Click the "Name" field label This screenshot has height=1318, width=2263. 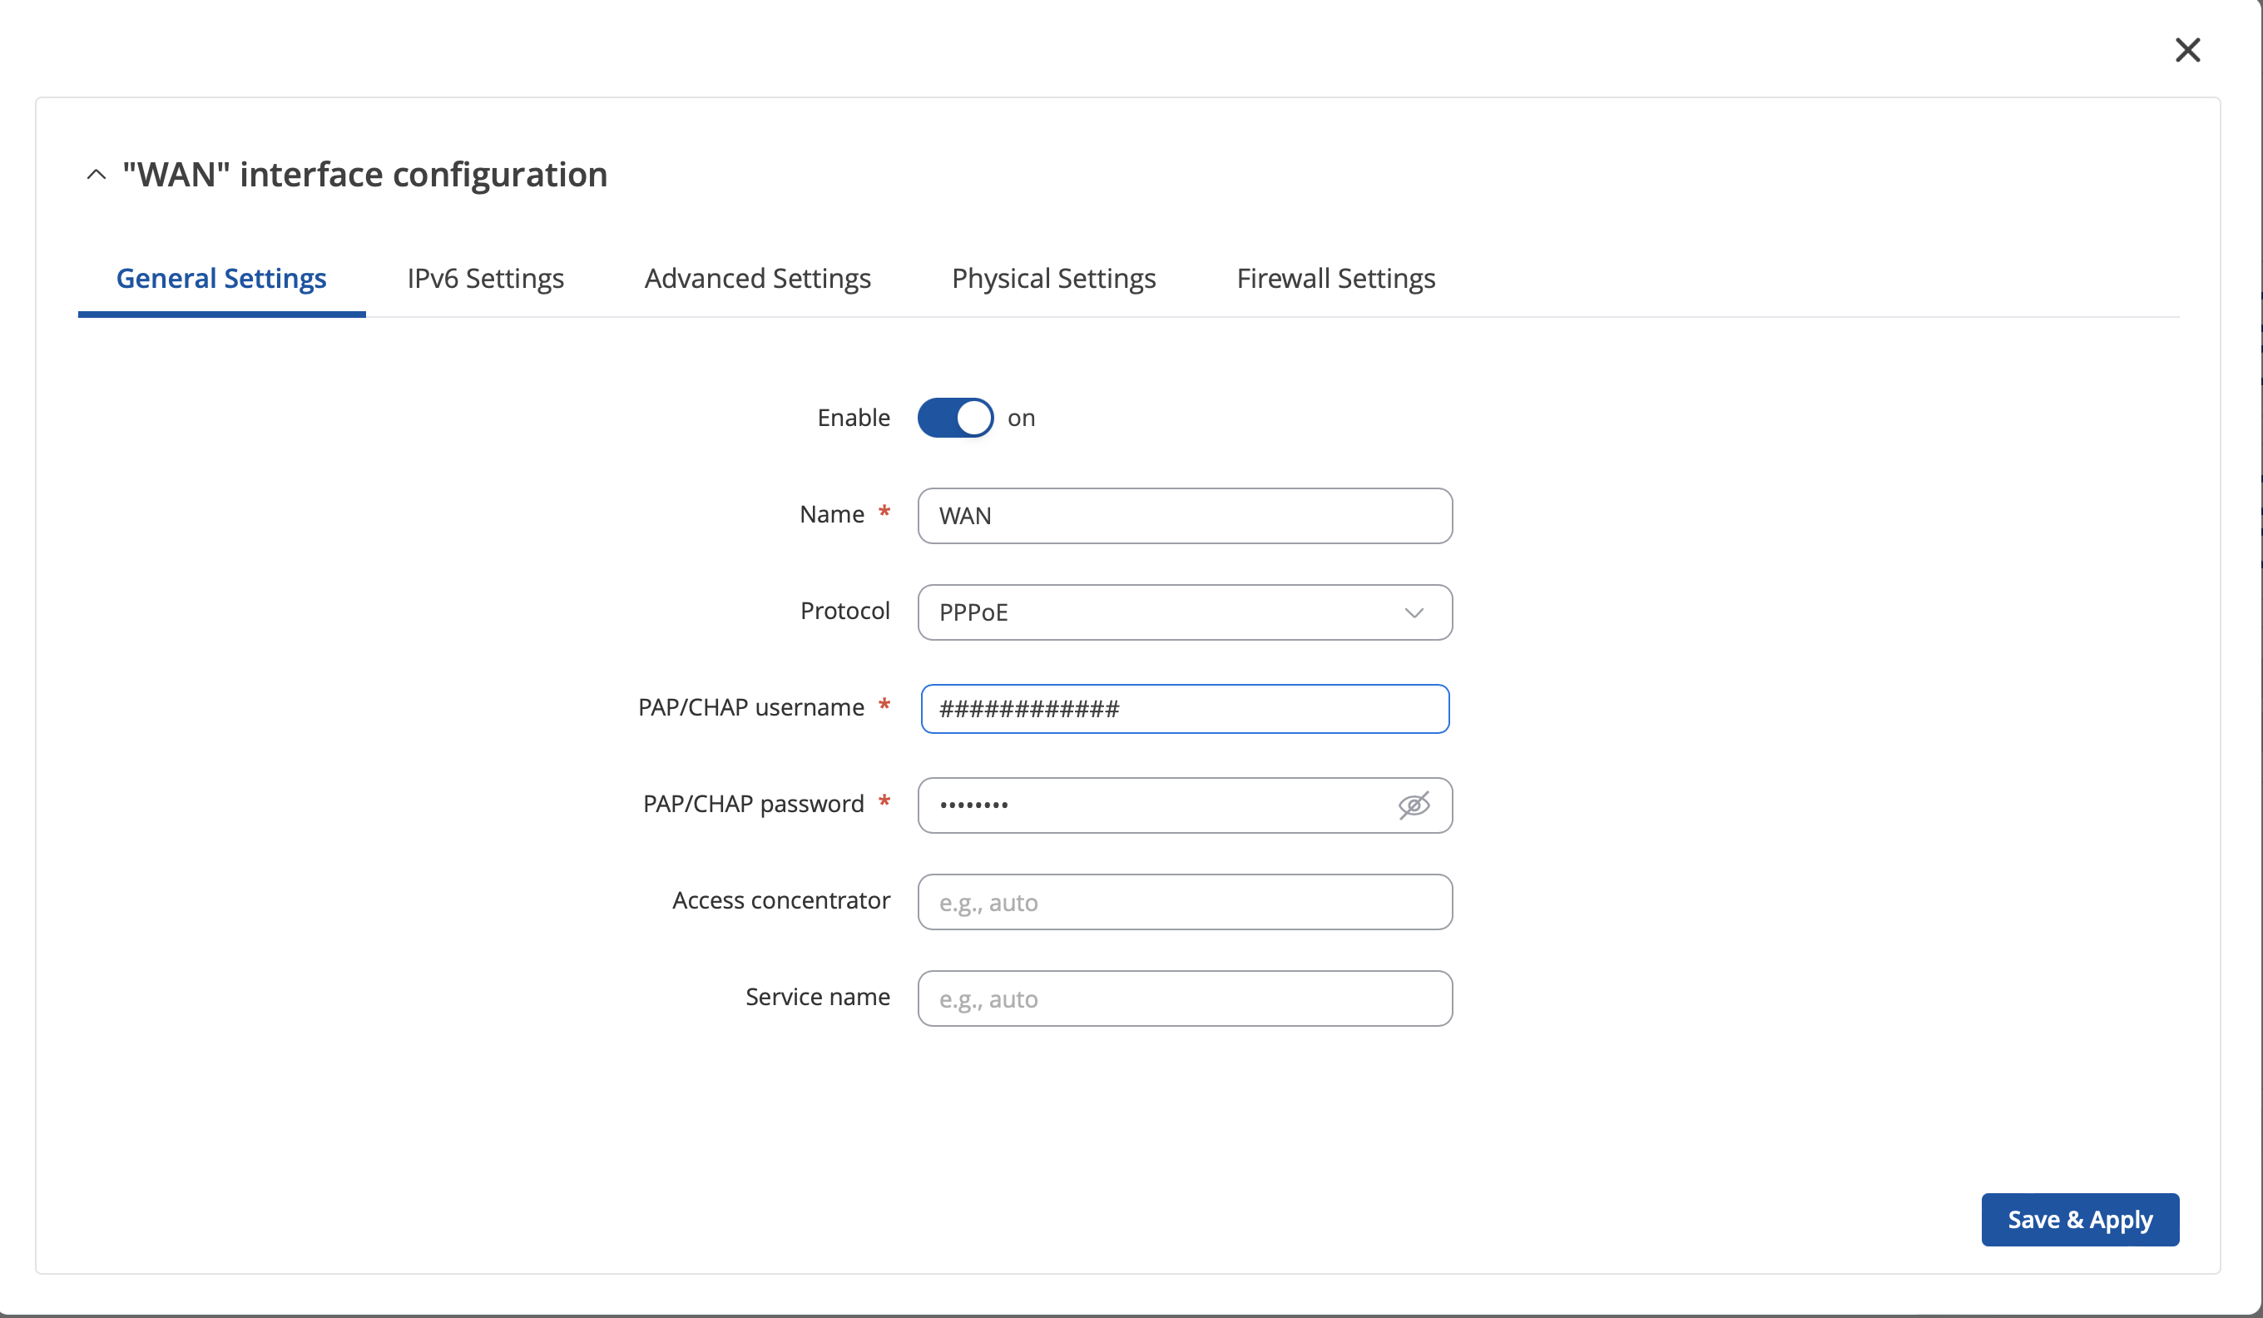[x=831, y=514]
